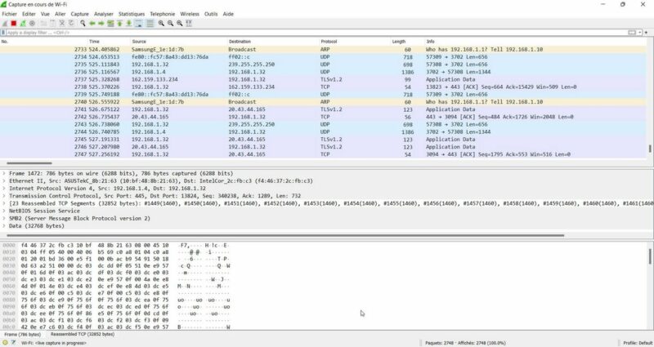Click the Go to specific packet icon

(x=110, y=24)
